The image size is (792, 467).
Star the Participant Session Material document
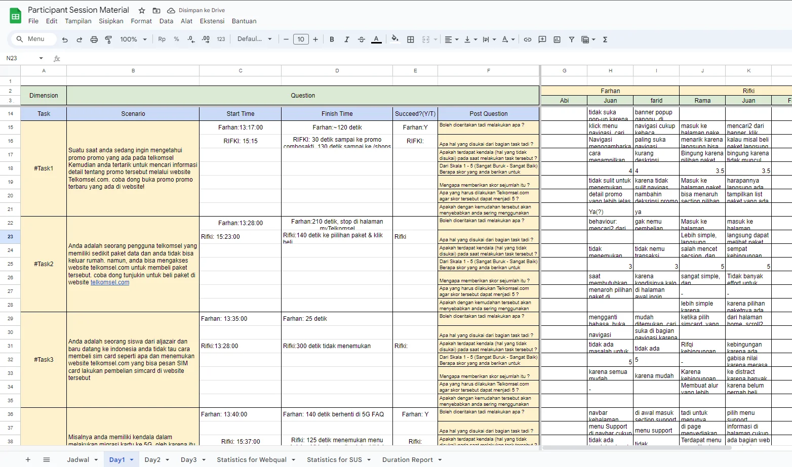pos(142,11)
